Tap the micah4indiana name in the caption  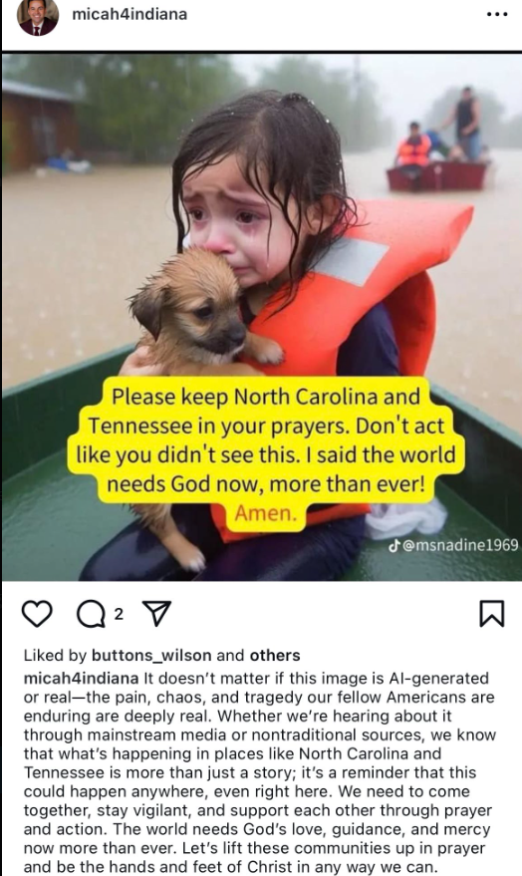pos(81,679)
